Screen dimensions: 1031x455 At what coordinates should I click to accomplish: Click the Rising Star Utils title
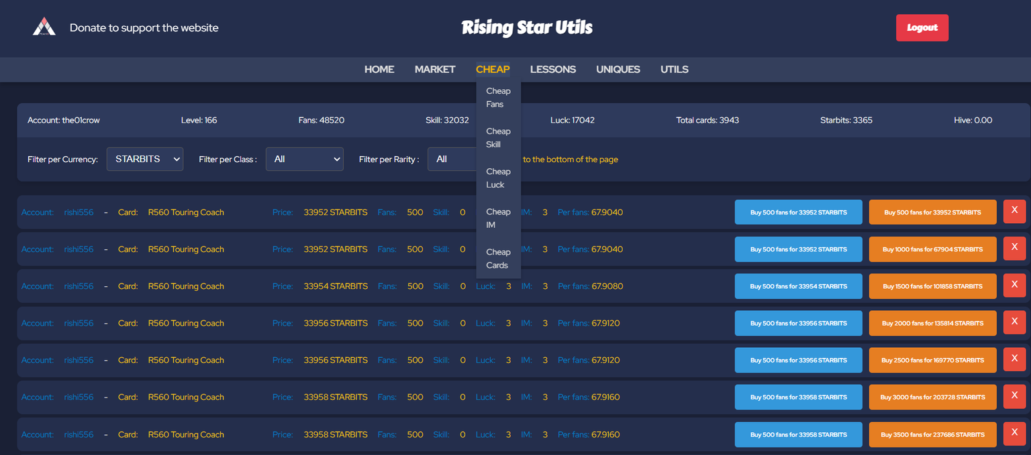[527, 27]
